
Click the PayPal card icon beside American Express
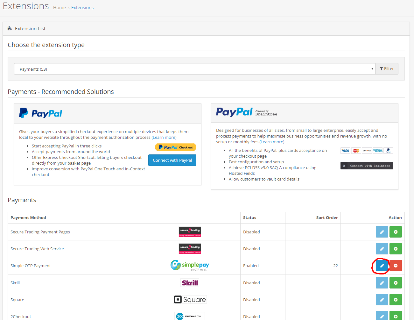click(388, 151)
